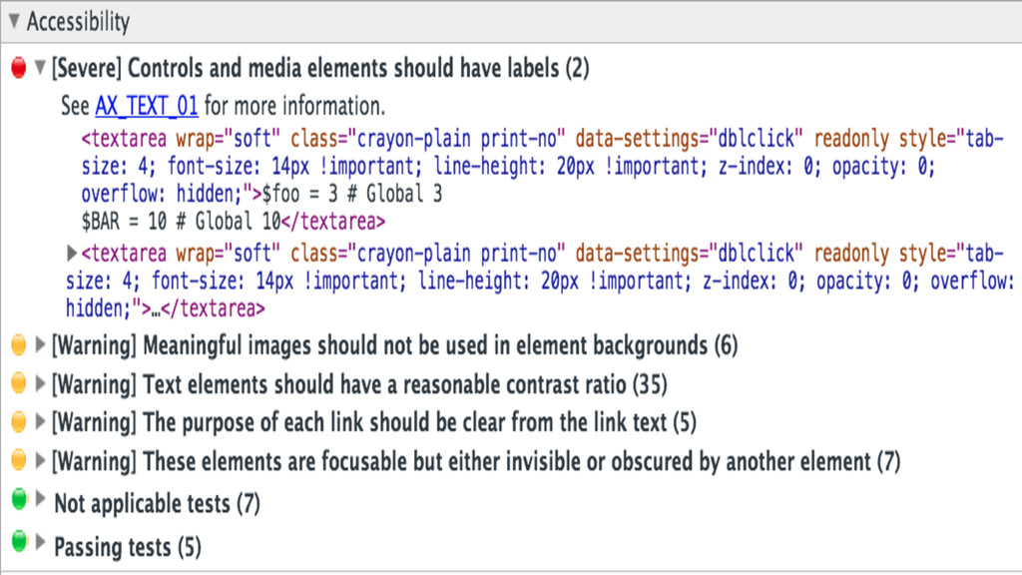This screenshot has width=1022, height=575.
Task: Expand the contrast ratio warning arrow
Action: [x=40, y=382]
